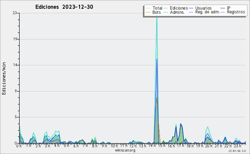Screen dimensions: 250x154
Task: Click the x-axis label '0 h'
Action: click(19, 146)
